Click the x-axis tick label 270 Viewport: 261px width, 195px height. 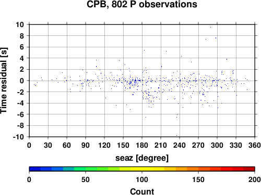tap(198, 145)
